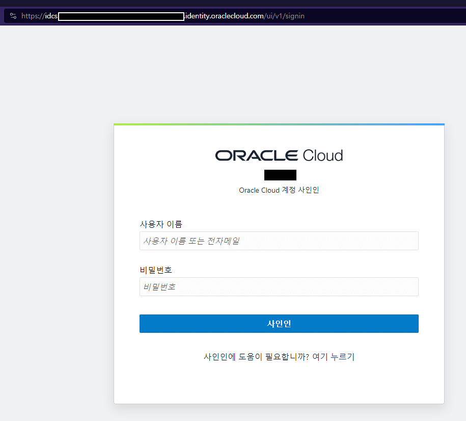Click the Oracle Cloud logo

279,155
